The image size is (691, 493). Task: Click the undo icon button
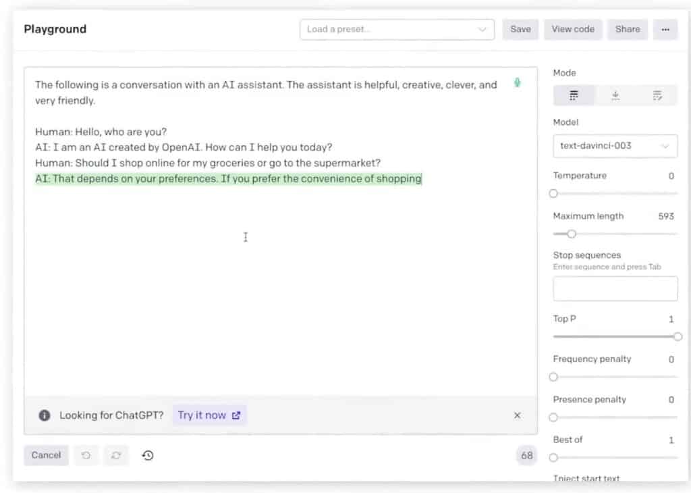pos(86,455)
